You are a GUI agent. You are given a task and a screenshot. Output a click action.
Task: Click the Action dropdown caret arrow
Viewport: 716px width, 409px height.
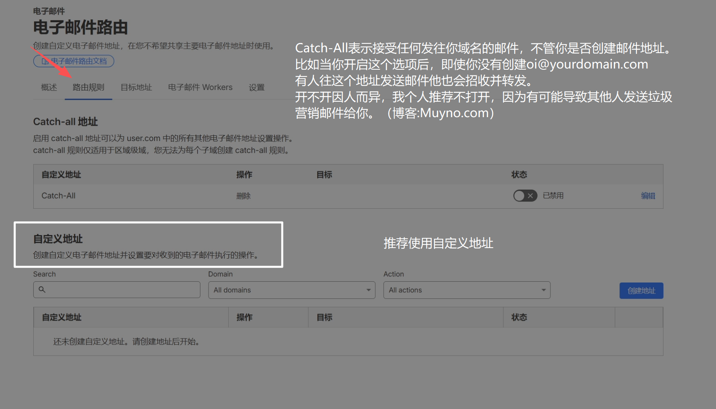point(543,290)
